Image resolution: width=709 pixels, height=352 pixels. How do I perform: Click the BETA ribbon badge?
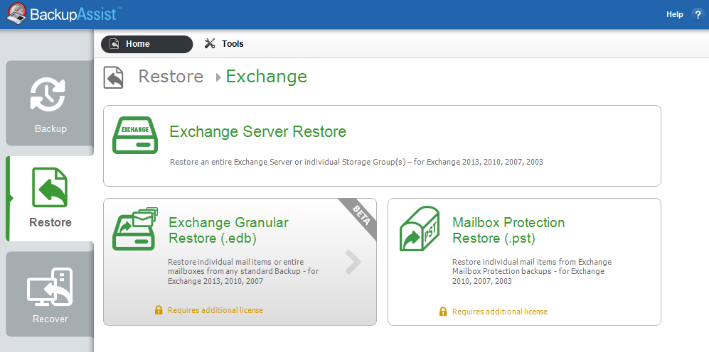click(x=361, y=217)
